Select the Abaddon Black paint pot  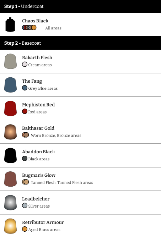pos(10,155)
